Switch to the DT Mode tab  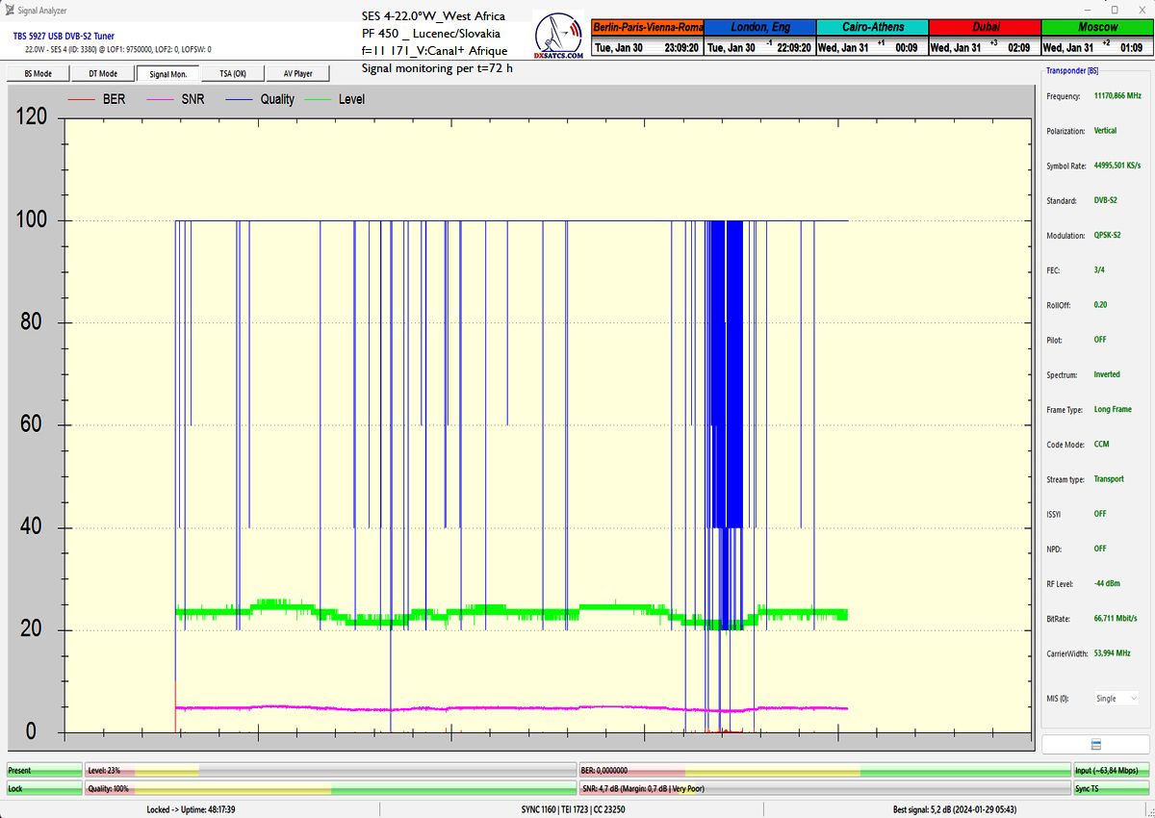103,73
